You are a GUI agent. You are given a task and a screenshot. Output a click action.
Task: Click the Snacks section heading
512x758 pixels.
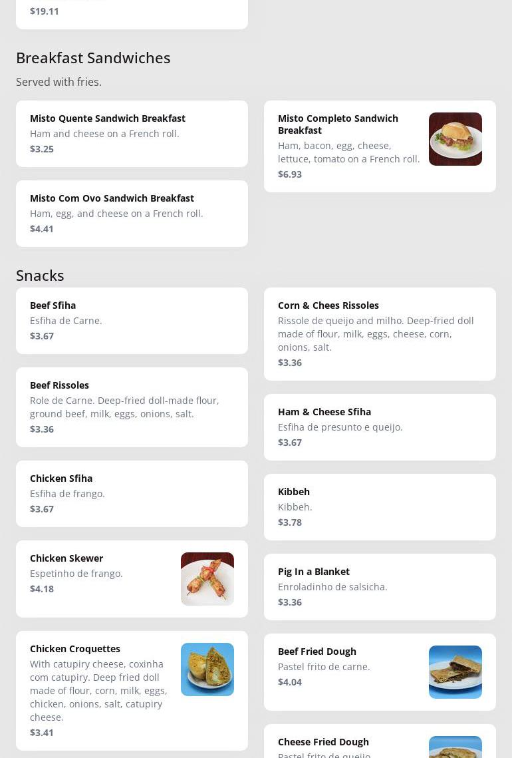40,275
